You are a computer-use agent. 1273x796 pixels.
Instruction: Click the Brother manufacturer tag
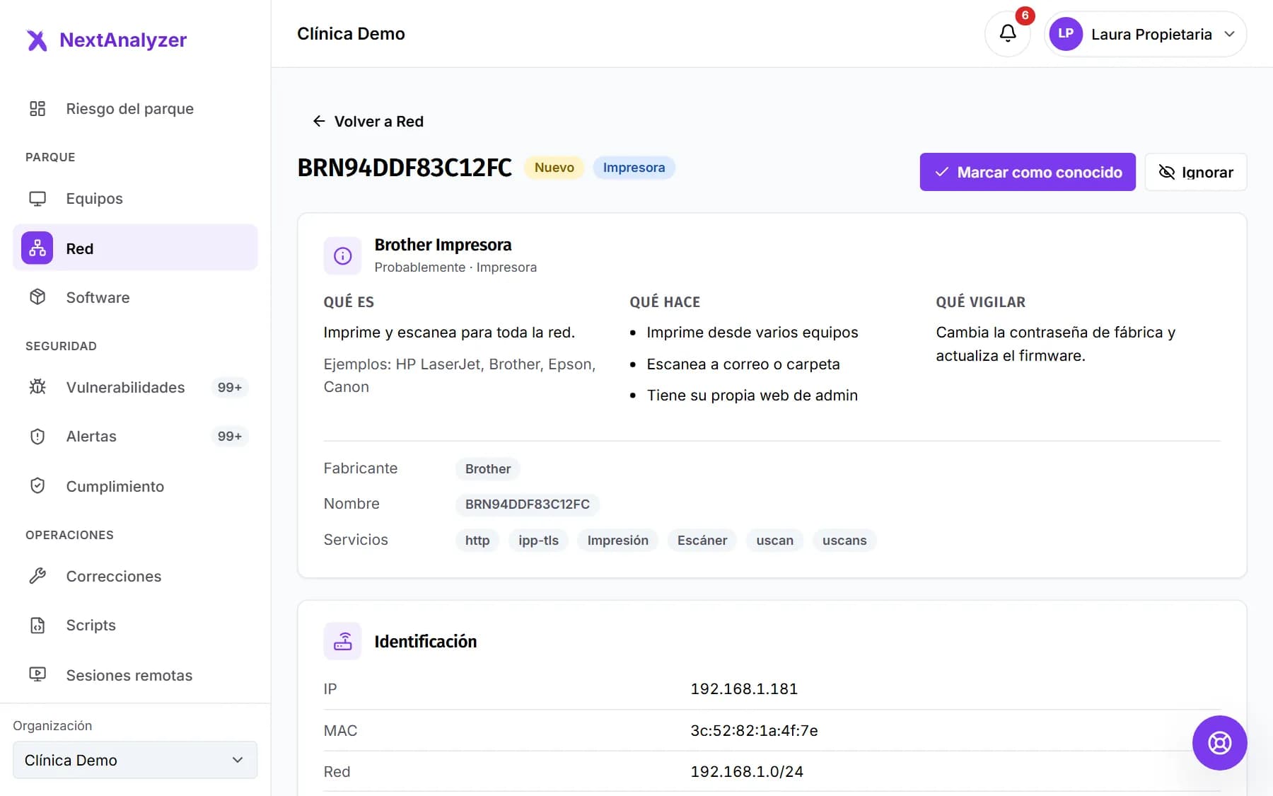(x=488, y=469)
